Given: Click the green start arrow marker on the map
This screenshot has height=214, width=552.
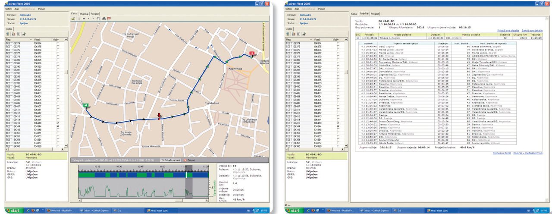Looking at the screenshot, I should tap(86, 104).
